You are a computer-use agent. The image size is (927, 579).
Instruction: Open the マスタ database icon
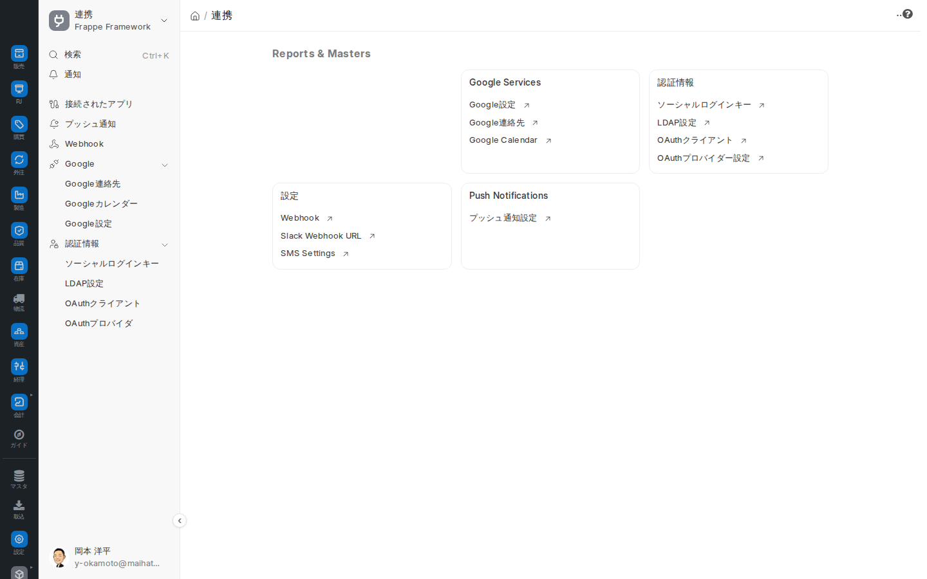(x=19, y=475)
